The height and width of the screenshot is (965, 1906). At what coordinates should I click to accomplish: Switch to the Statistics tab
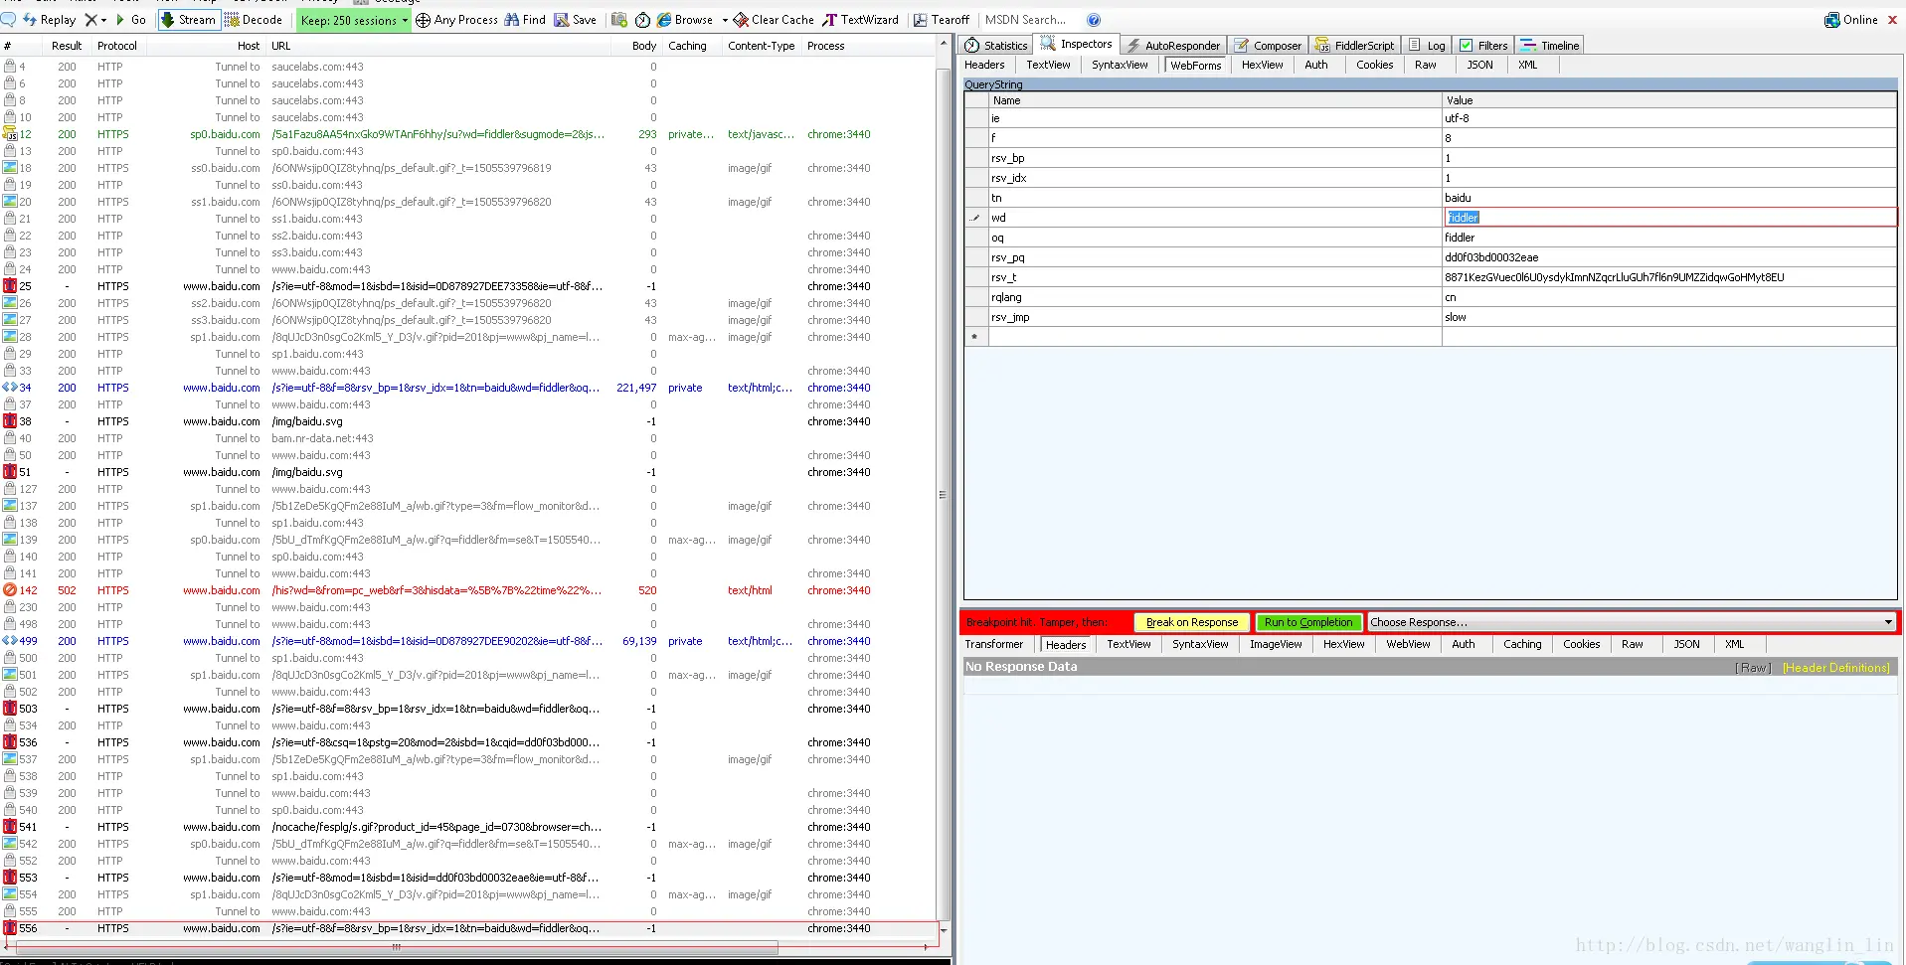996,46
